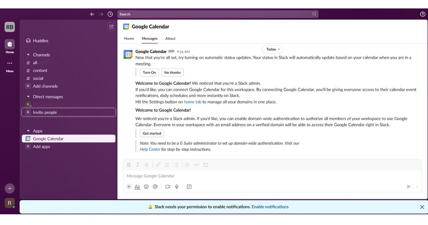This screenshot has width=428, height=225.
Task: Open the RB workspace switcher
Action: (10, 27)
